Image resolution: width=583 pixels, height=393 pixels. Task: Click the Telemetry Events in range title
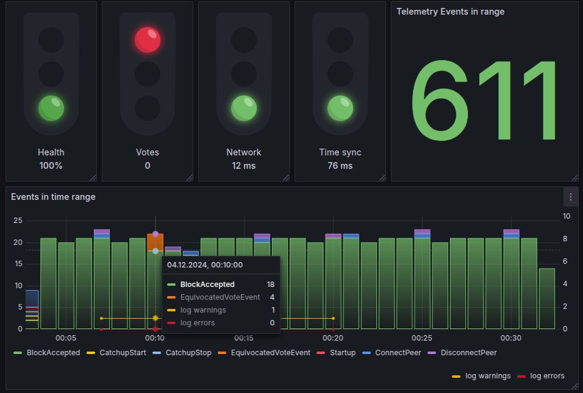pos(450,12)
